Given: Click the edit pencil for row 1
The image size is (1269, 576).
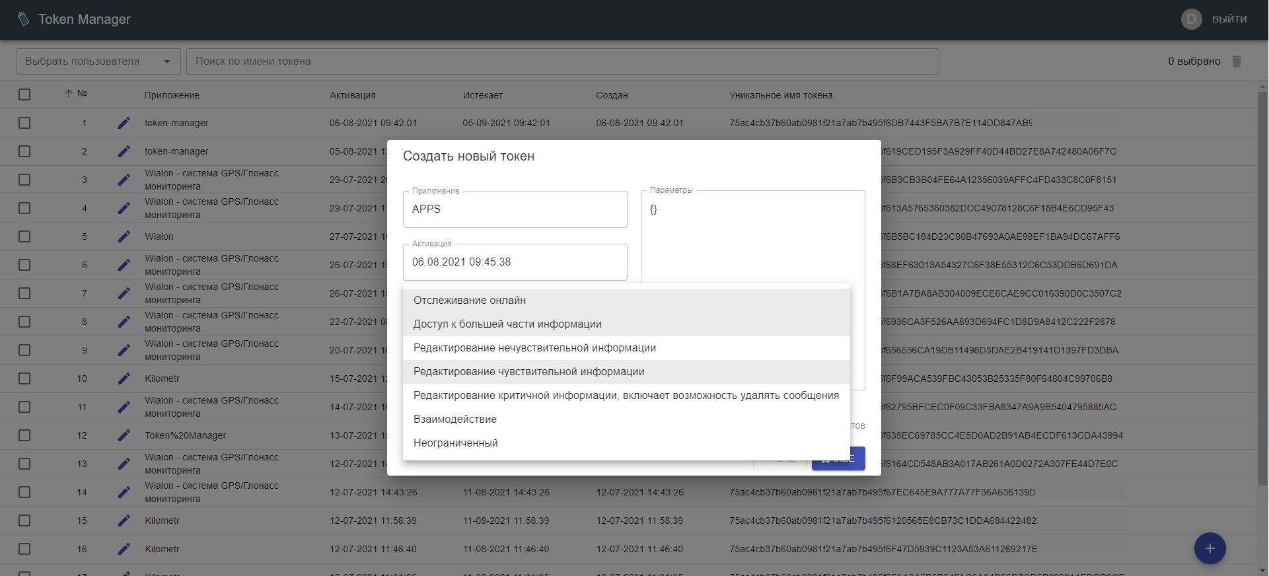Looking at the screenshot, I should 124,123.
